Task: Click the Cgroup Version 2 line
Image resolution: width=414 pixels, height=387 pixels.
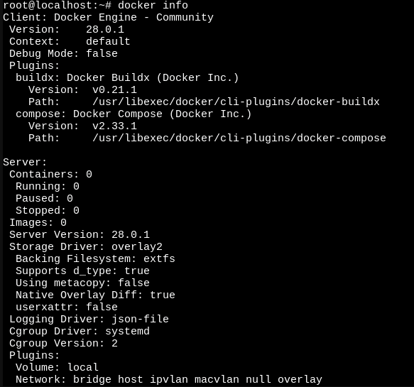Action: point(63,344)
